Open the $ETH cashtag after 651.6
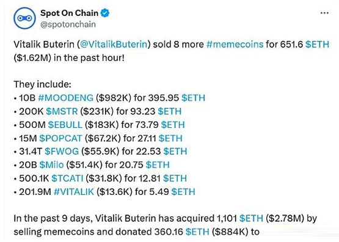The height and width of the screenshot is (242, 339). 317,44
